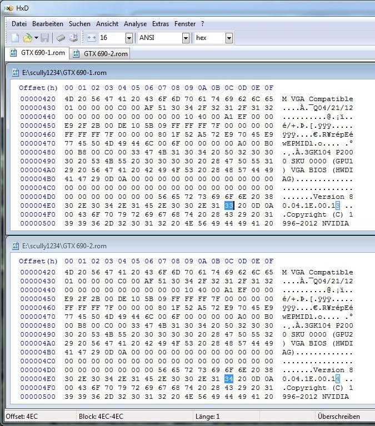Open the bytes-per-row dropdown showing 16
375x426 pixels.
click(129, 38)
